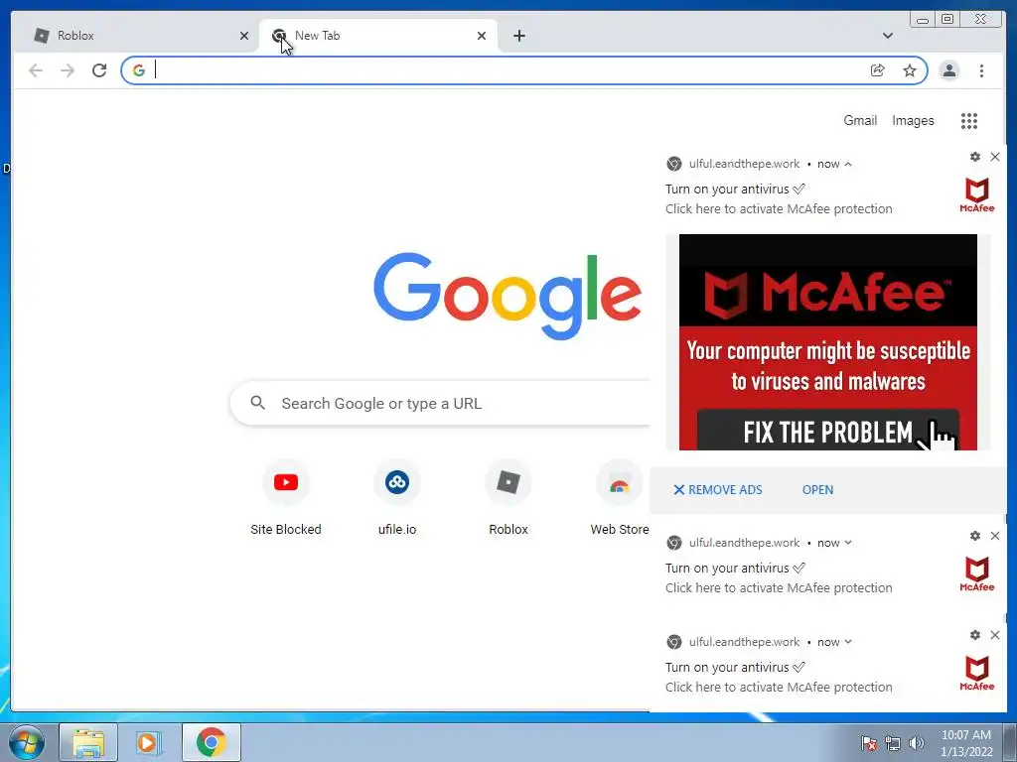
Task: Close the New Tab tab
Action: click(x=482, y=36)
